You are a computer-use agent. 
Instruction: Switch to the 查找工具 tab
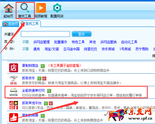[x=30, y=24]
